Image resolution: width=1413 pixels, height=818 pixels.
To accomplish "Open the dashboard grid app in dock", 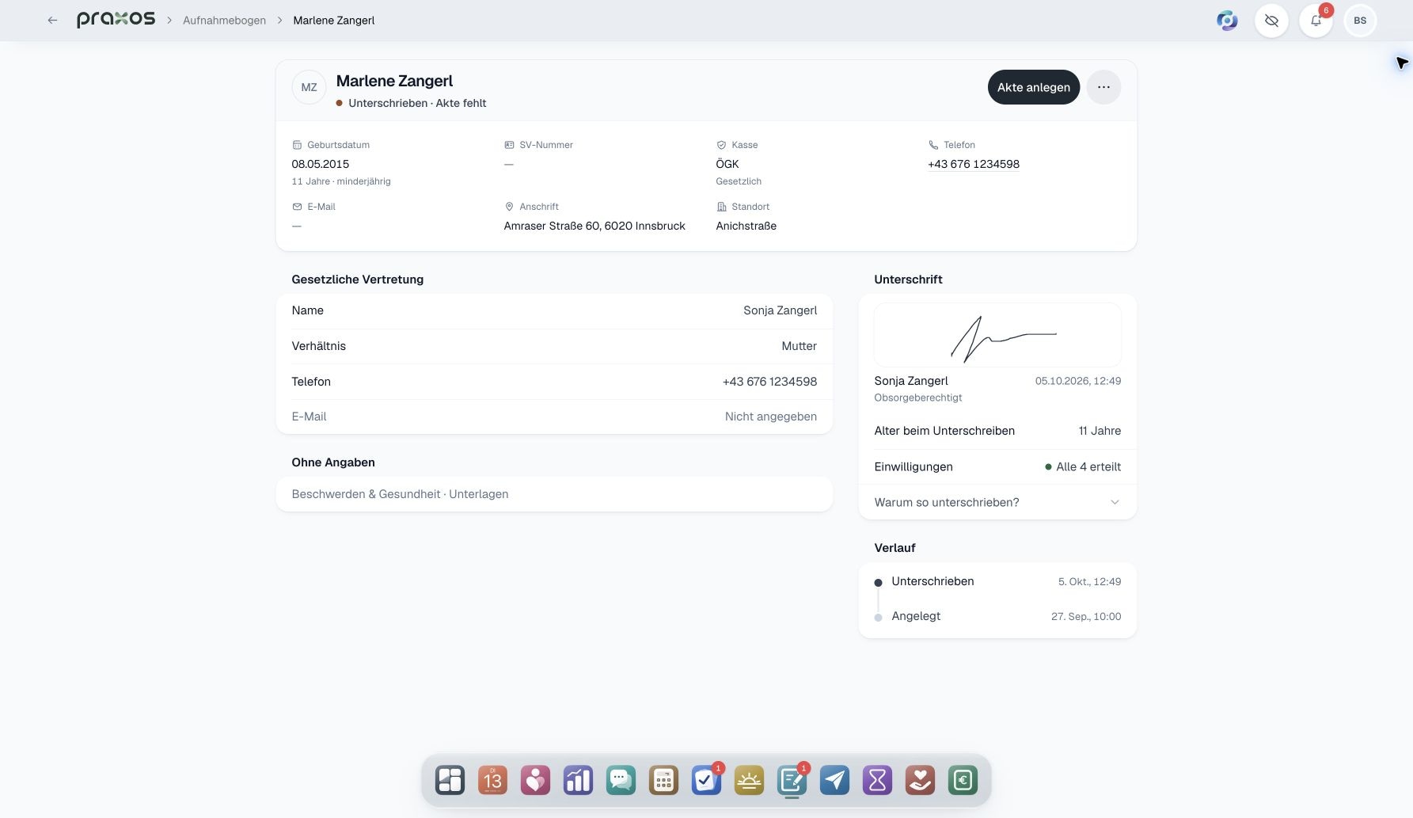I will 450,781.
